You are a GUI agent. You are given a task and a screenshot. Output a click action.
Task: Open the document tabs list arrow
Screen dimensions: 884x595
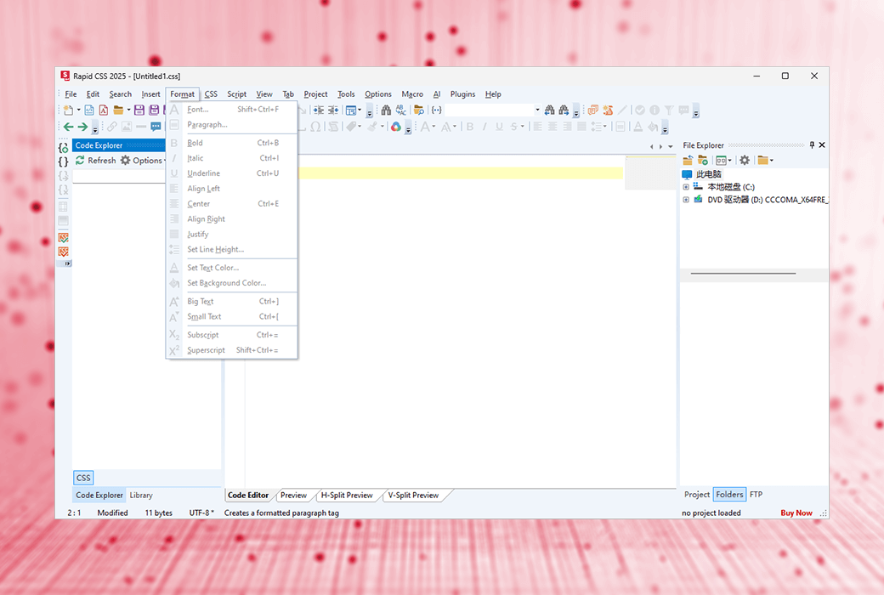(x=671, y=147)
